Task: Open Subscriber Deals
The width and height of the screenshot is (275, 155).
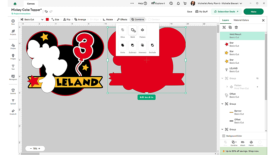Action: coord(226,12)
